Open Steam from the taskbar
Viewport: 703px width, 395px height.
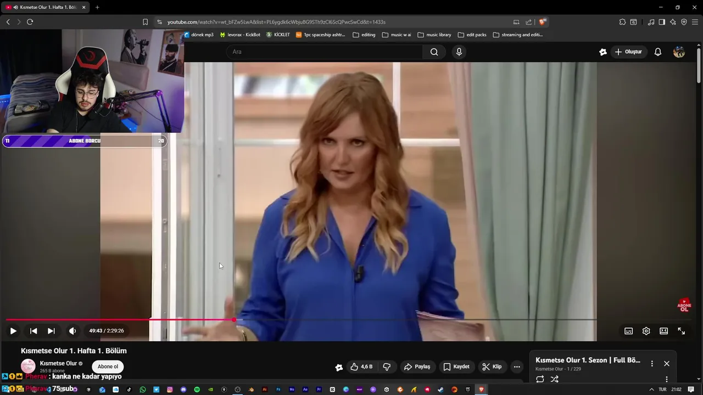point(440,390)
